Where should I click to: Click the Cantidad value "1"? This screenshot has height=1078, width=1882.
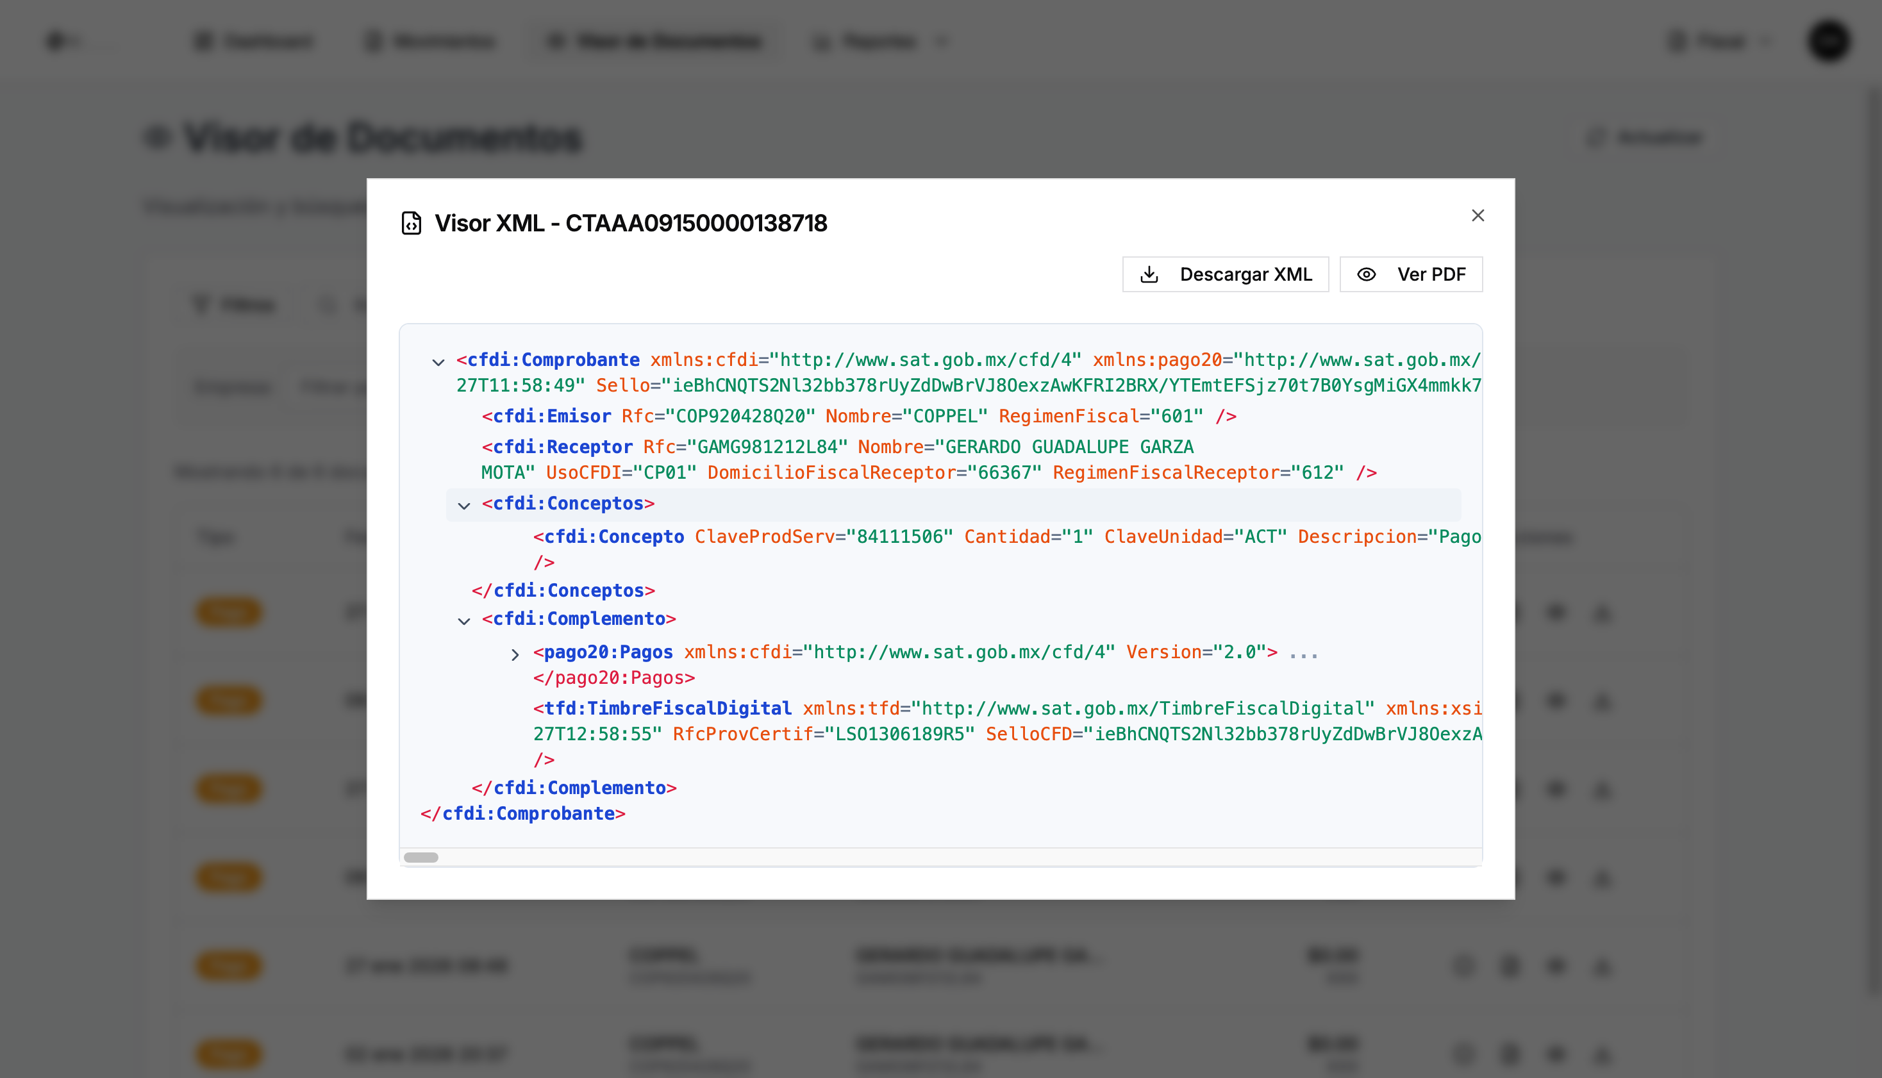1078,537
